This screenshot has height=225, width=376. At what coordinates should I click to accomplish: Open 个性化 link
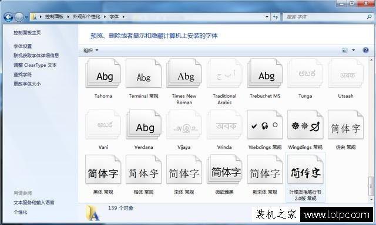point(21,212)
